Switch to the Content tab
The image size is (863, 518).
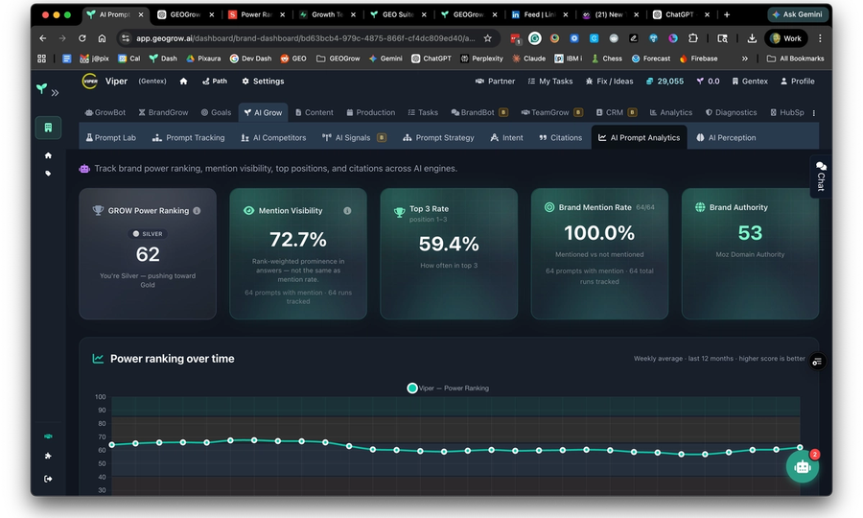[x=314, y=112]
